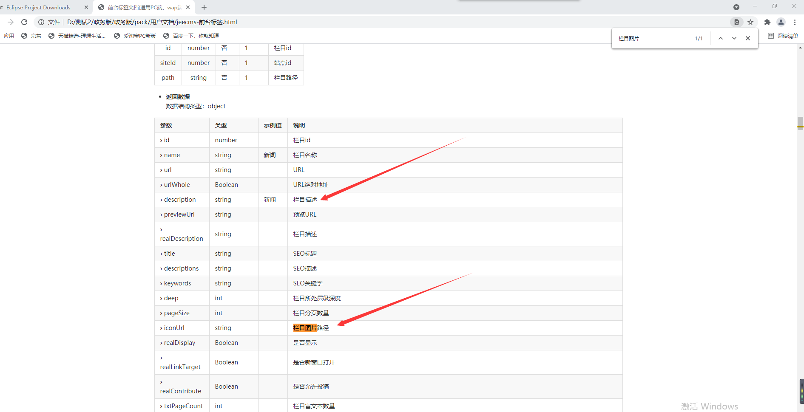Click the keywords parameter cell
The image size is (804, 412).
[182, 283]
